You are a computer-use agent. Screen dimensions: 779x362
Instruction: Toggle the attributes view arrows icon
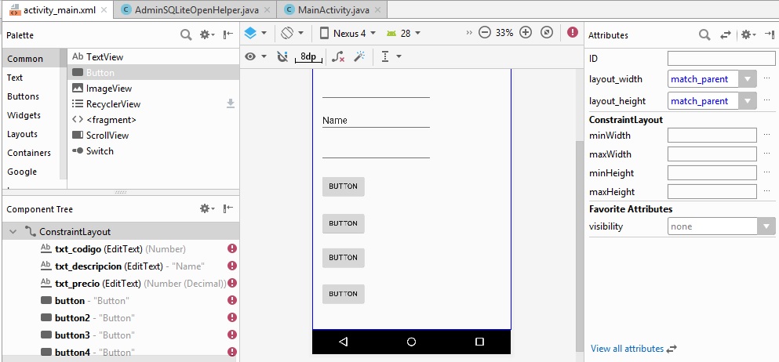point(726,34)
